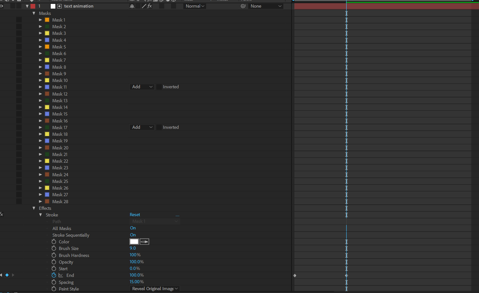Expand Mask 2 properties
The image size is (479, 293).
41,27
